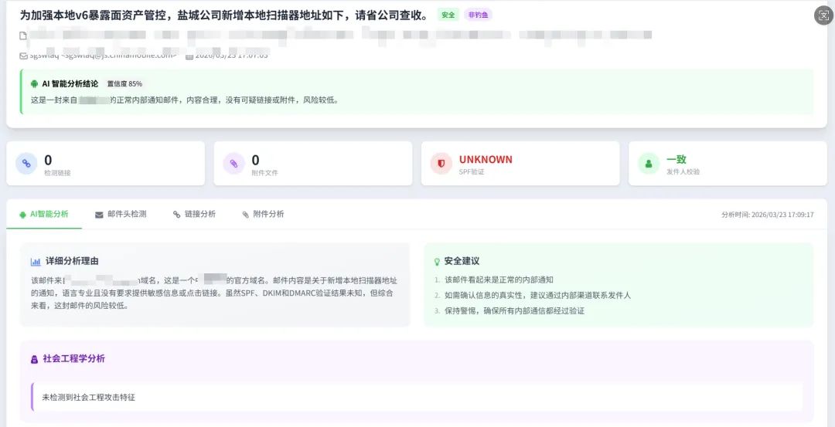Click the robot icon in AI 智能分析结论

pyautogui.click(x=35, y=83)
